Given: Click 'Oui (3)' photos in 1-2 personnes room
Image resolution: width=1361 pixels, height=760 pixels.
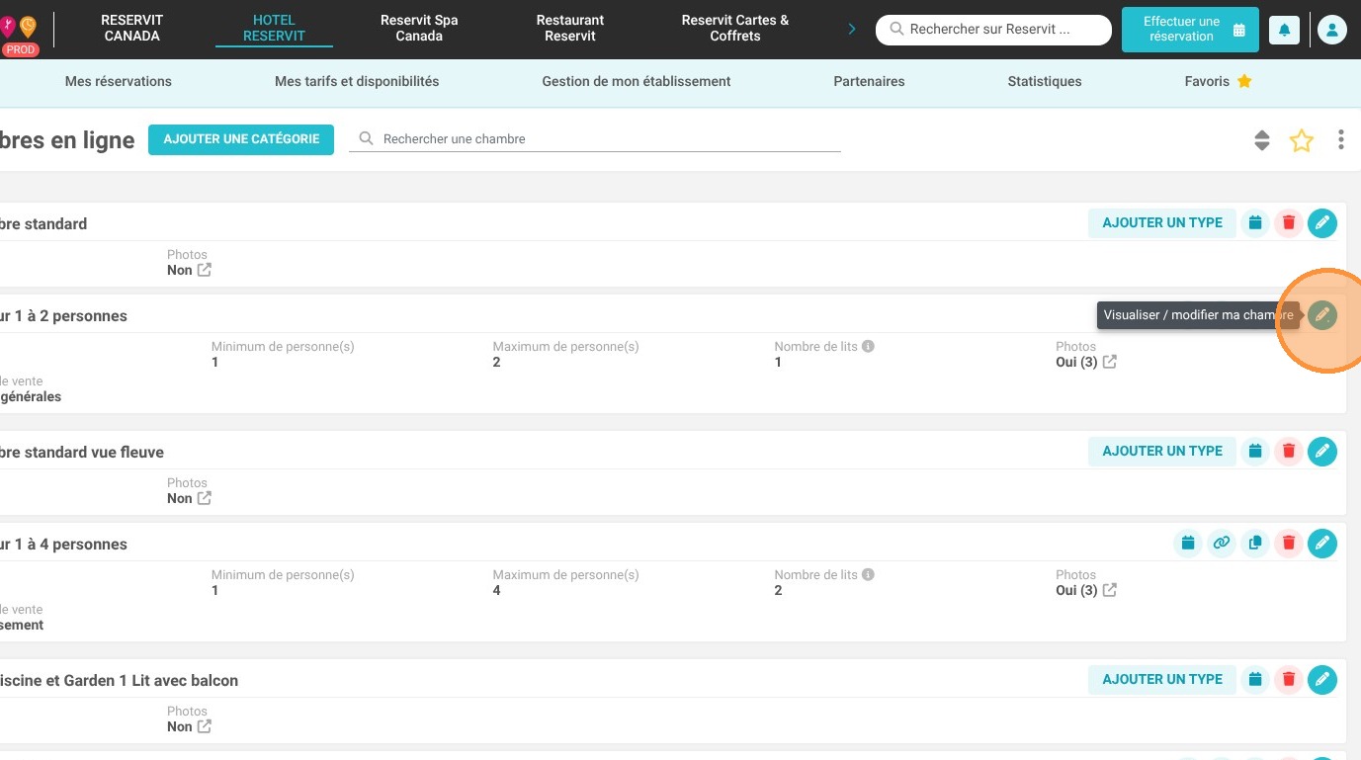Looking at the screenshot, I should click(x=1076, y=362).
